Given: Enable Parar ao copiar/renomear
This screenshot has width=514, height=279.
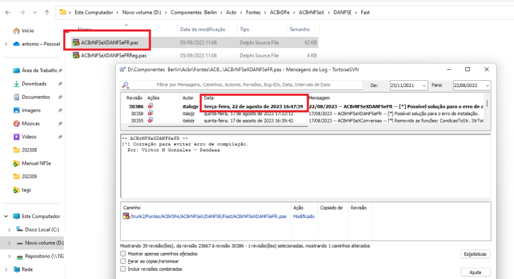Looking at the screenshot, I should tap(123, 261).
